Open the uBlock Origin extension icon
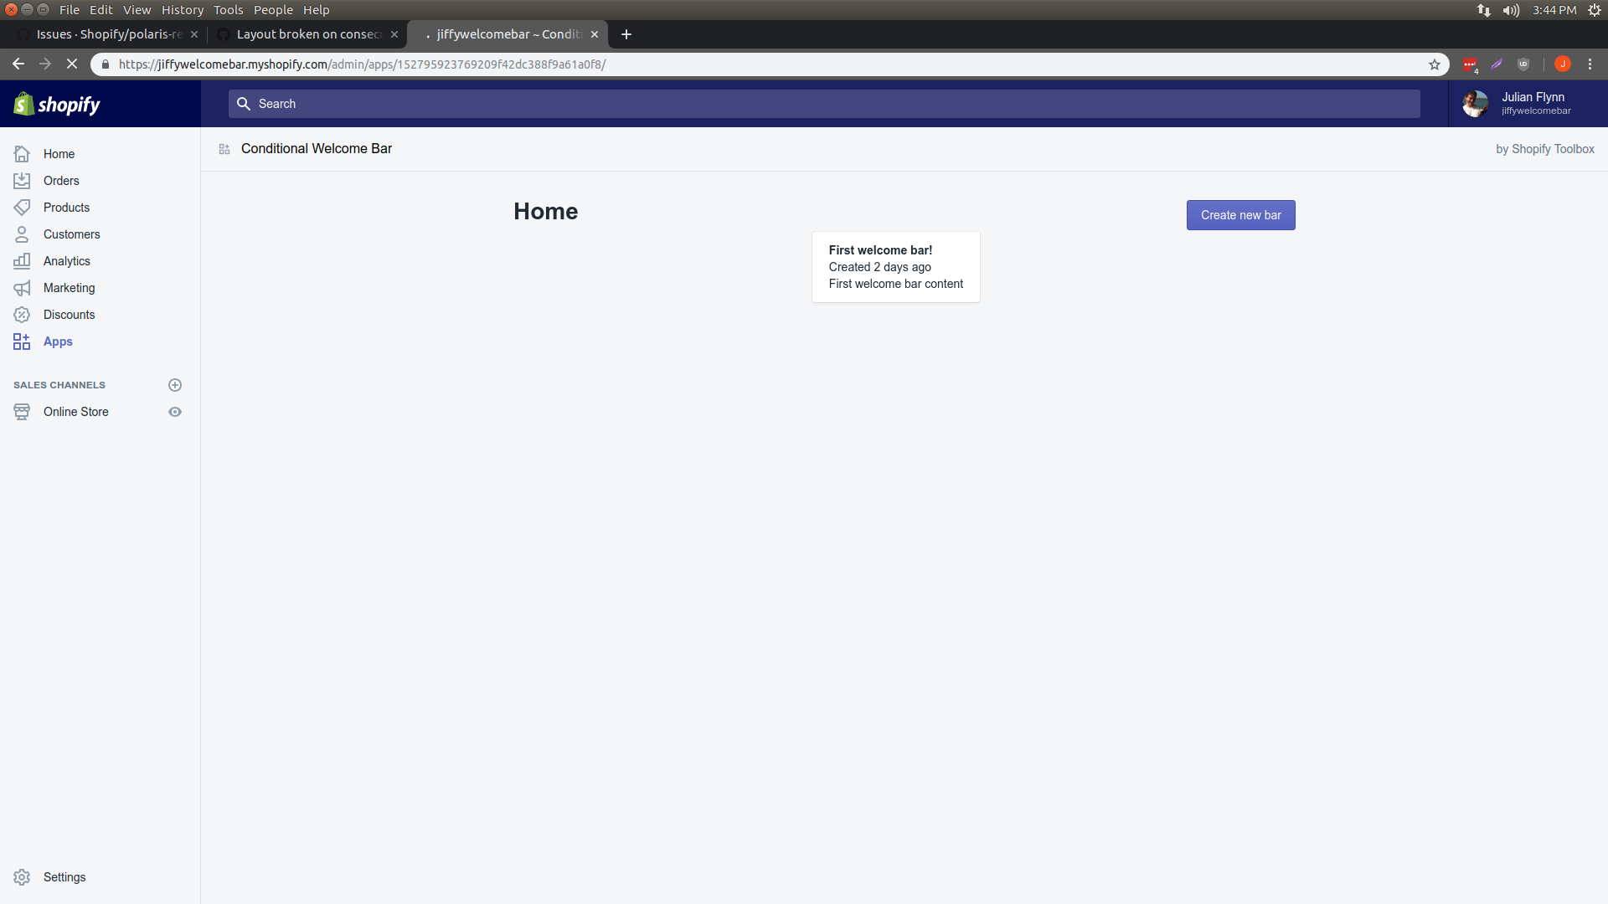 [x=1524, y=64]
